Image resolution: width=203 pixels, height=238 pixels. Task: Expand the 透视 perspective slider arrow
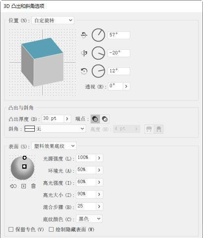pos(126,86)
